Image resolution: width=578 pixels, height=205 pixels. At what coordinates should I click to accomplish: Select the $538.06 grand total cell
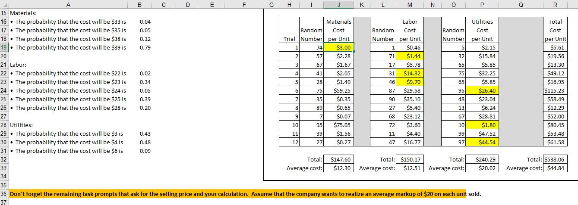(x=555, y=159)
